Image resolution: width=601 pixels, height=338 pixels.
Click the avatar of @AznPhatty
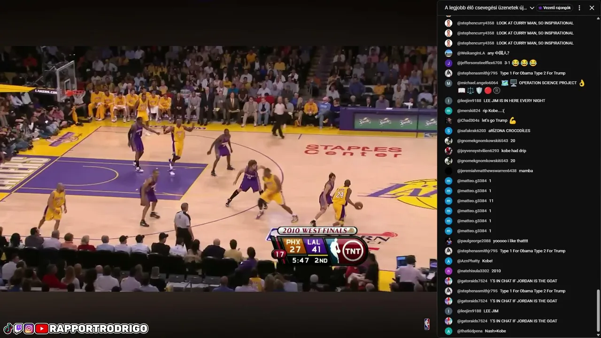coord(448,261)
